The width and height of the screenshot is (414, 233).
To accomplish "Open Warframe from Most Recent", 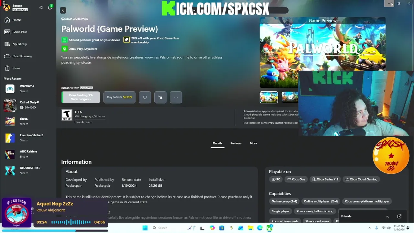I will (28, 89).
